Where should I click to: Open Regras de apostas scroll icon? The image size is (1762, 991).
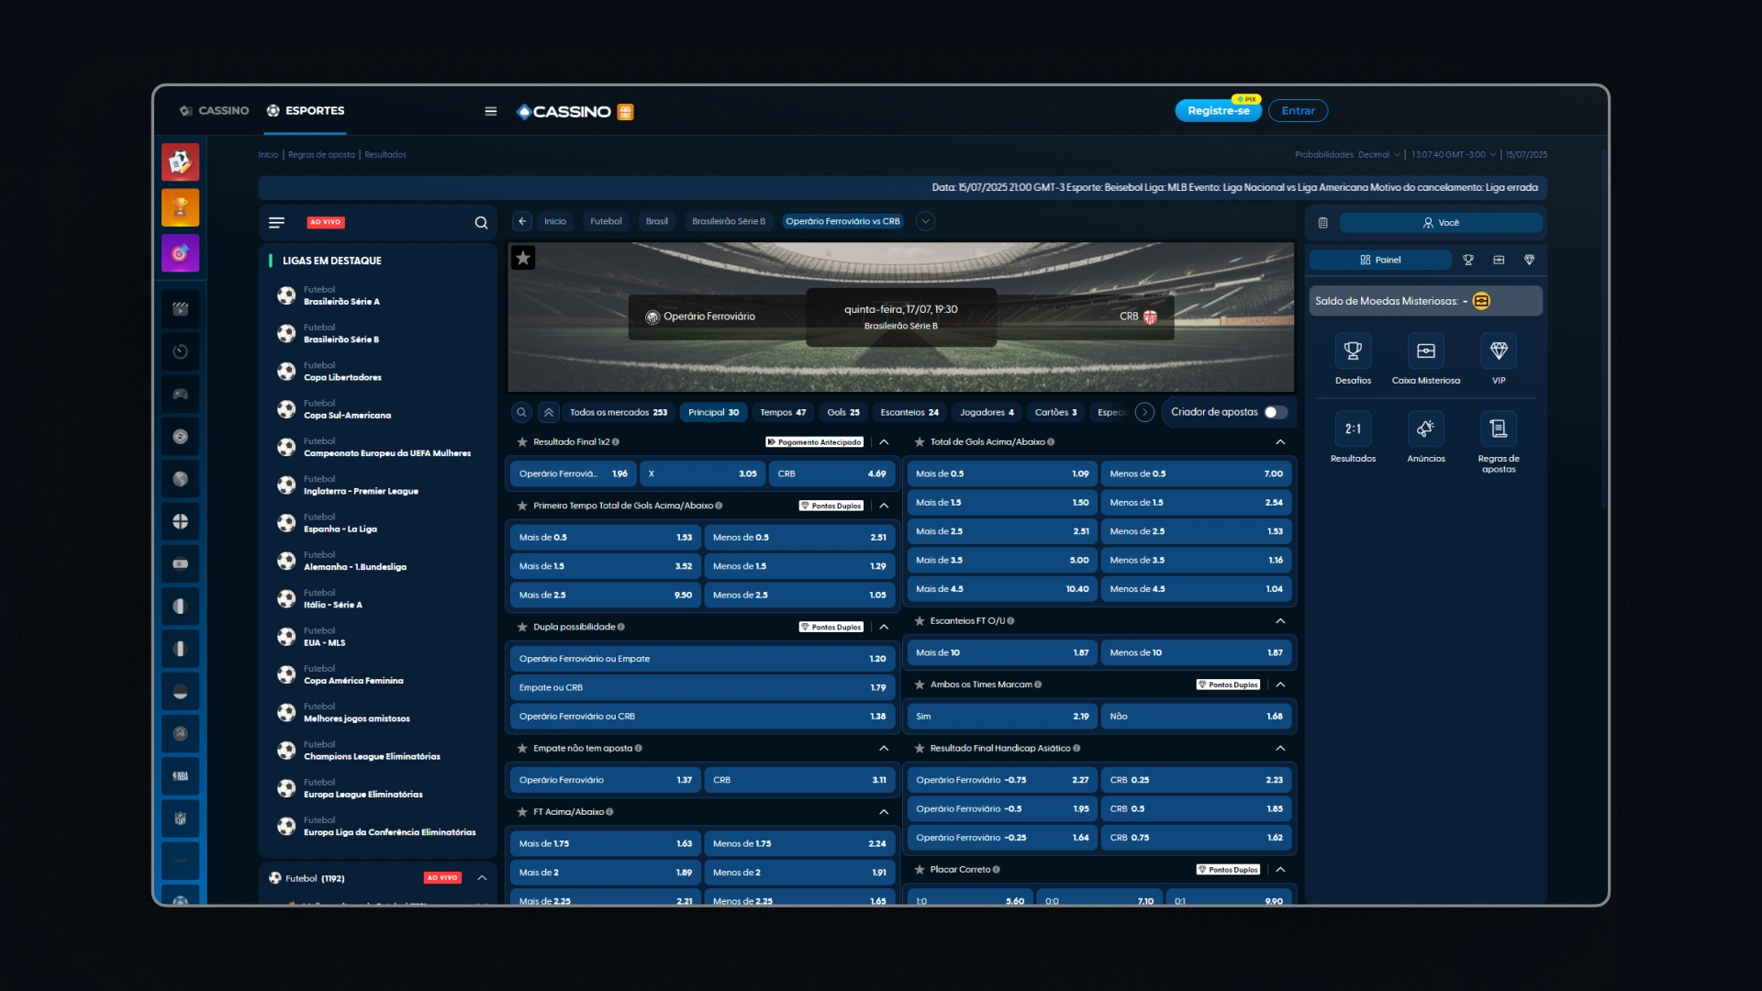(1499, 429)
